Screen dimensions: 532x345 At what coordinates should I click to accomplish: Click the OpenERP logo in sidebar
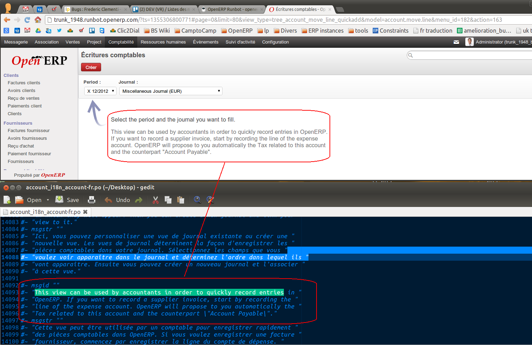click(x=39, y=60)
